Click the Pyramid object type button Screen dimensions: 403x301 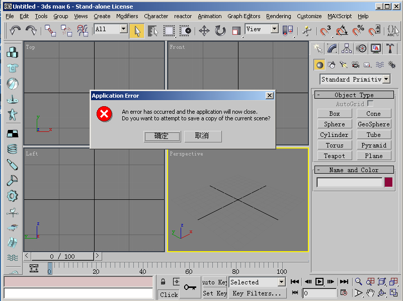click(x=374, y=145)
